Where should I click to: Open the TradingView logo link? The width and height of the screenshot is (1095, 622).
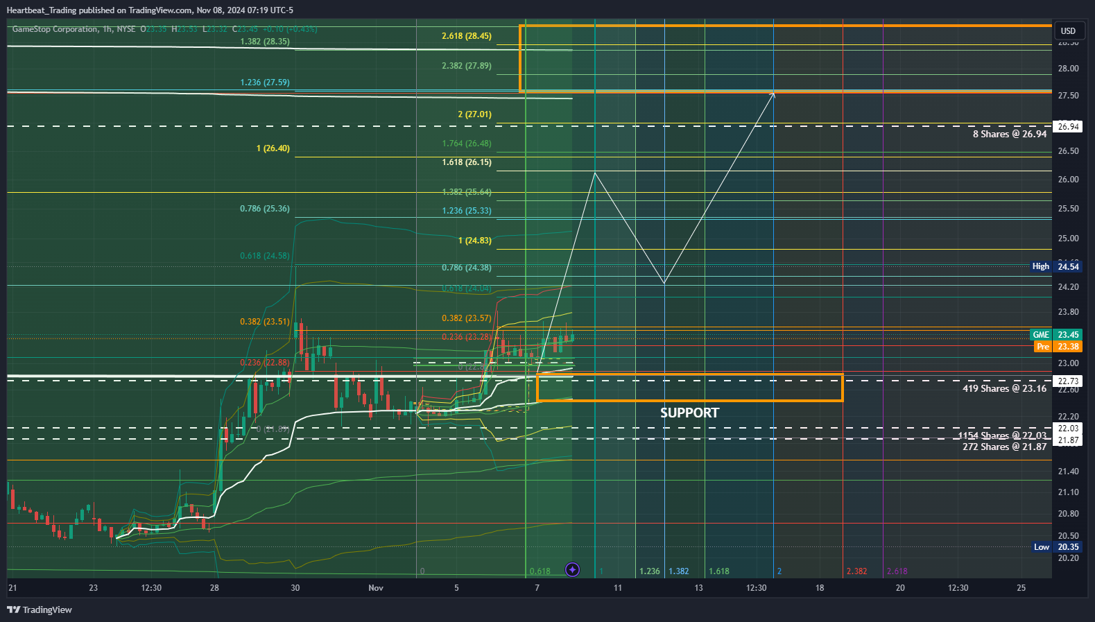pyautogui.click(x=40, y=610)
